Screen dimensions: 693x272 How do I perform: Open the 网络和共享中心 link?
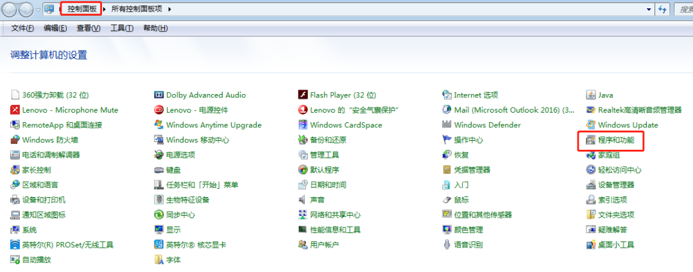tap(335, 215)
